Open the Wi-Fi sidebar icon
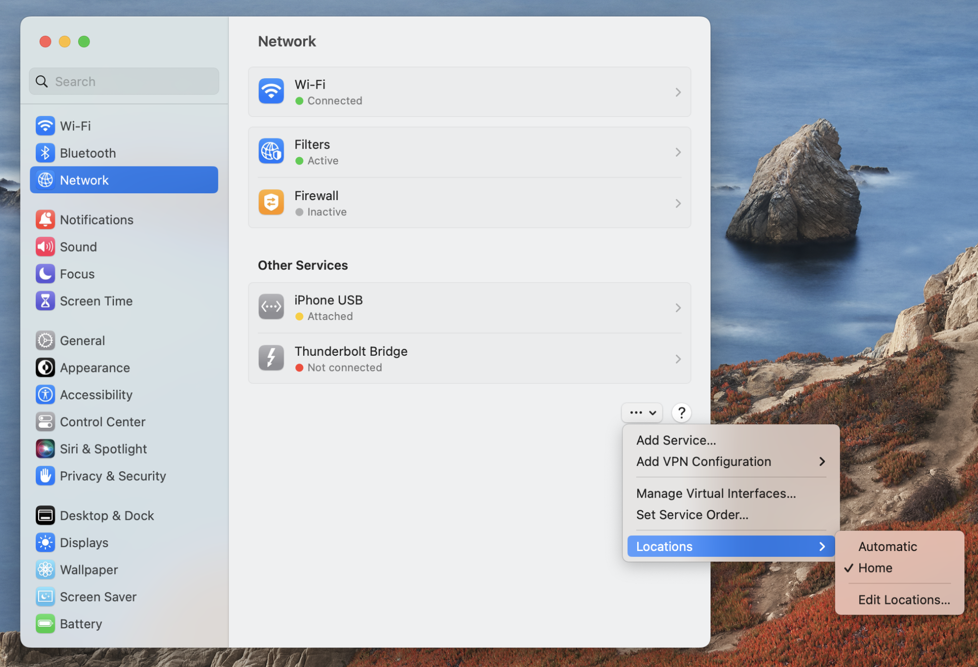 45,126
